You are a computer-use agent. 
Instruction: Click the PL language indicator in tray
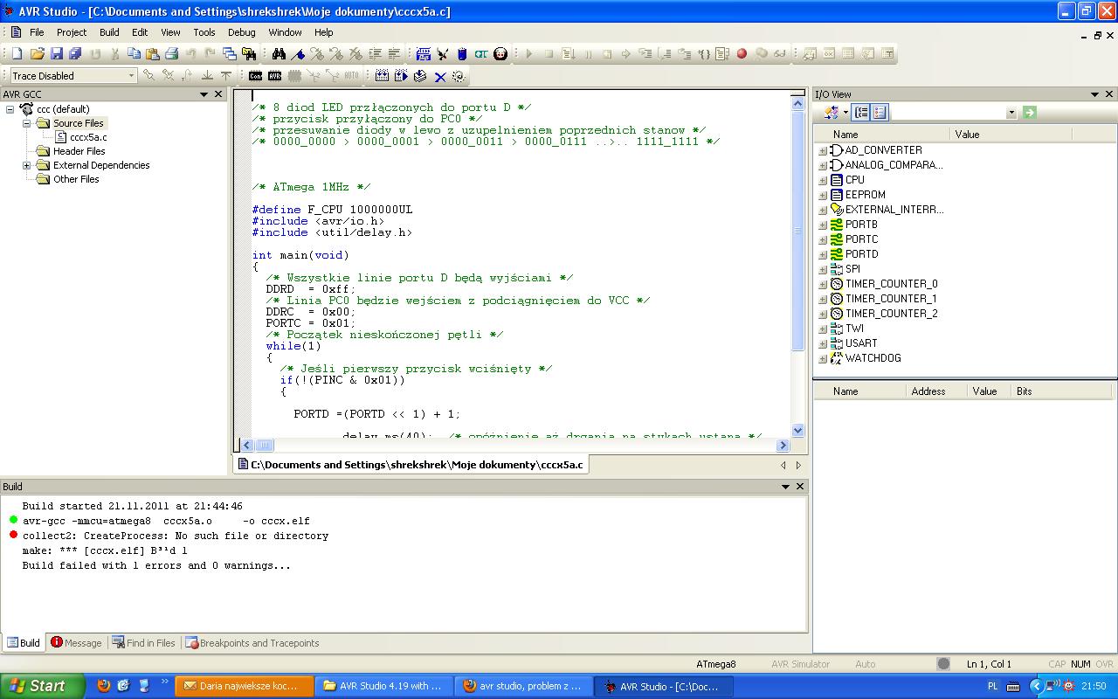993,687
